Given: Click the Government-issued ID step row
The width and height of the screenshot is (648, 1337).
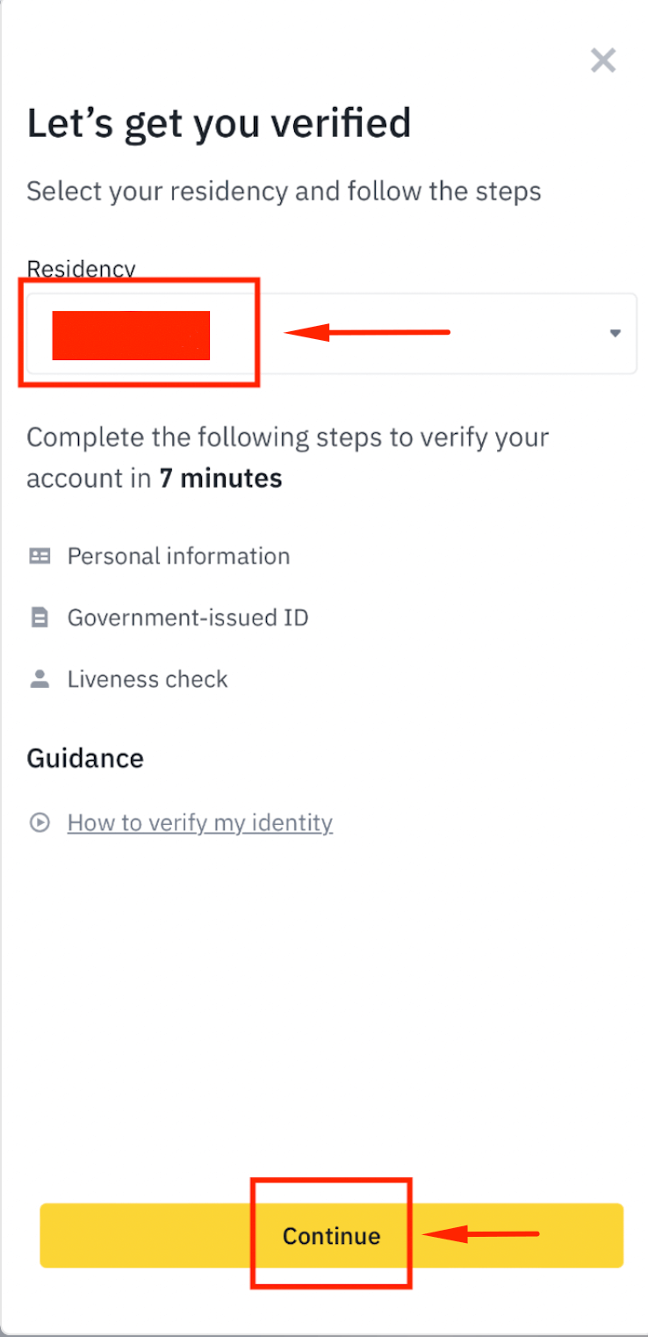Looking at the screenshot, I should pos(187,617).
